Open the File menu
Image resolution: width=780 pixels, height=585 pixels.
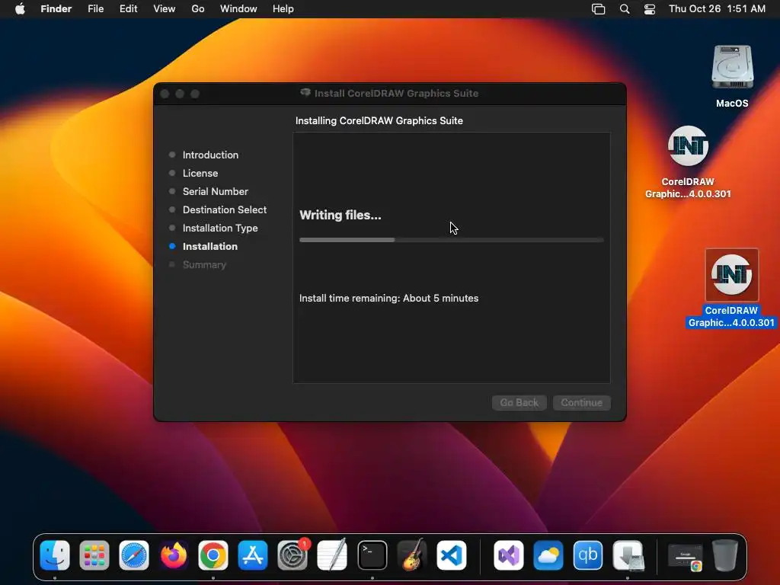click(x=95, y=9)
